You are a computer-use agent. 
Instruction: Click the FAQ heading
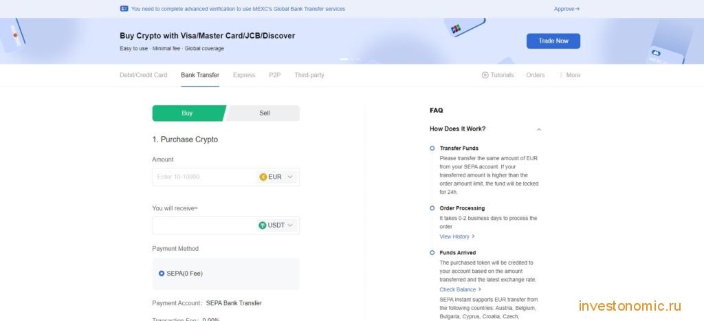[437, 110]
